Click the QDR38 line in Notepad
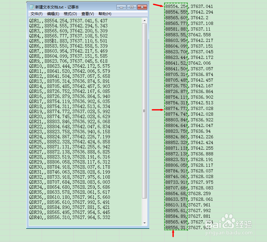The width and height of the screenshot is (267, 242). (70, 207)
